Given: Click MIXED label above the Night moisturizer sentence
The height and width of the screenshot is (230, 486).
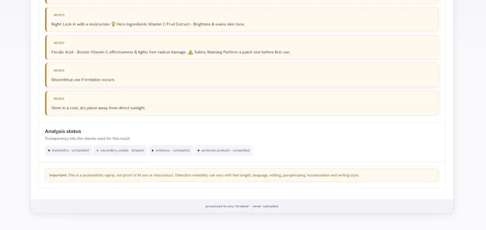Looking at the screenshot, I should pyautogui.click(x=59, y=15).
